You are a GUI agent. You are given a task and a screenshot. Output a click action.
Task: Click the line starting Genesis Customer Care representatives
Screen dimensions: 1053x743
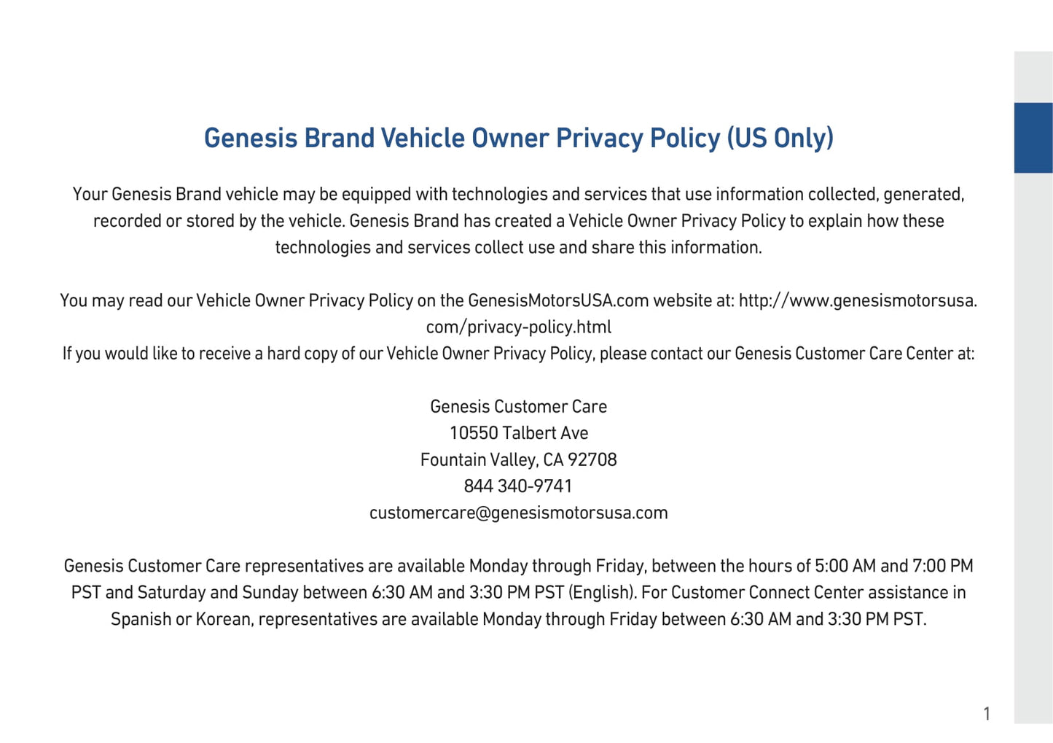coord(518,566)
